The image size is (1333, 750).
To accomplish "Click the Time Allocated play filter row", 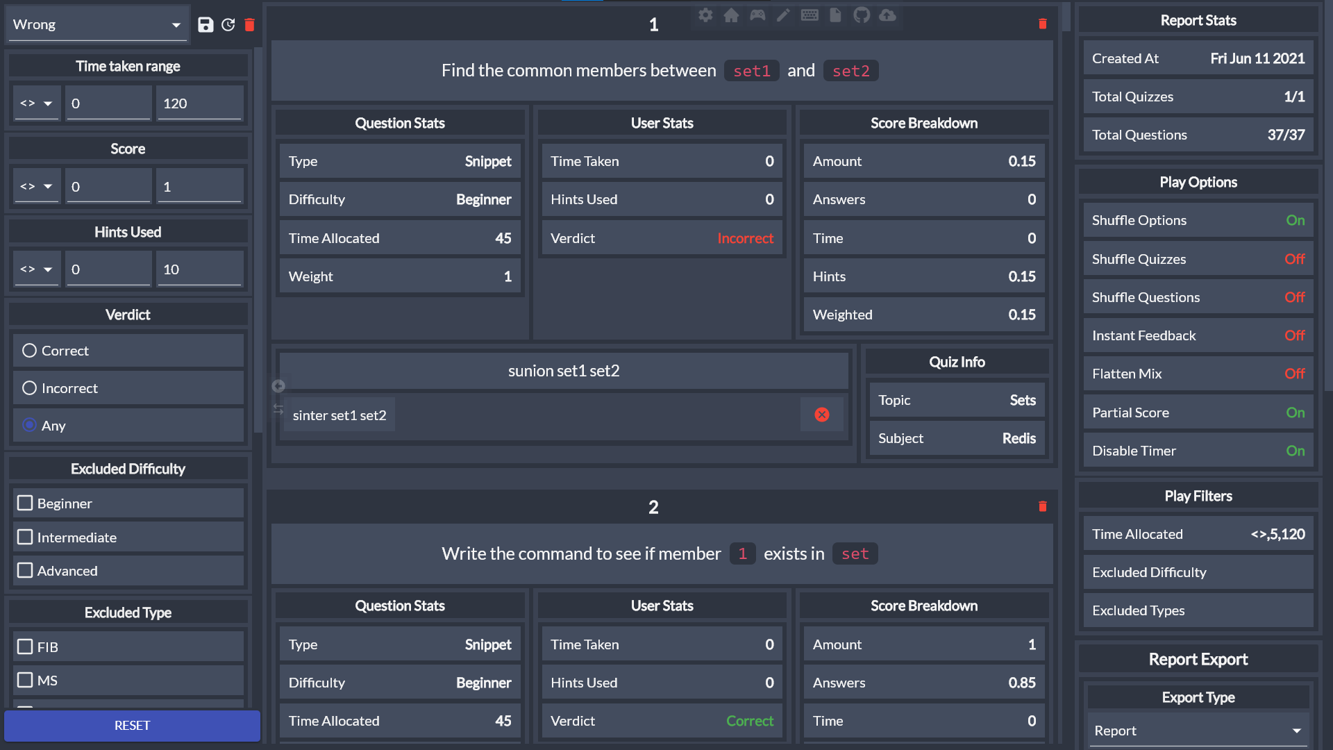I will click(1198, 534).
